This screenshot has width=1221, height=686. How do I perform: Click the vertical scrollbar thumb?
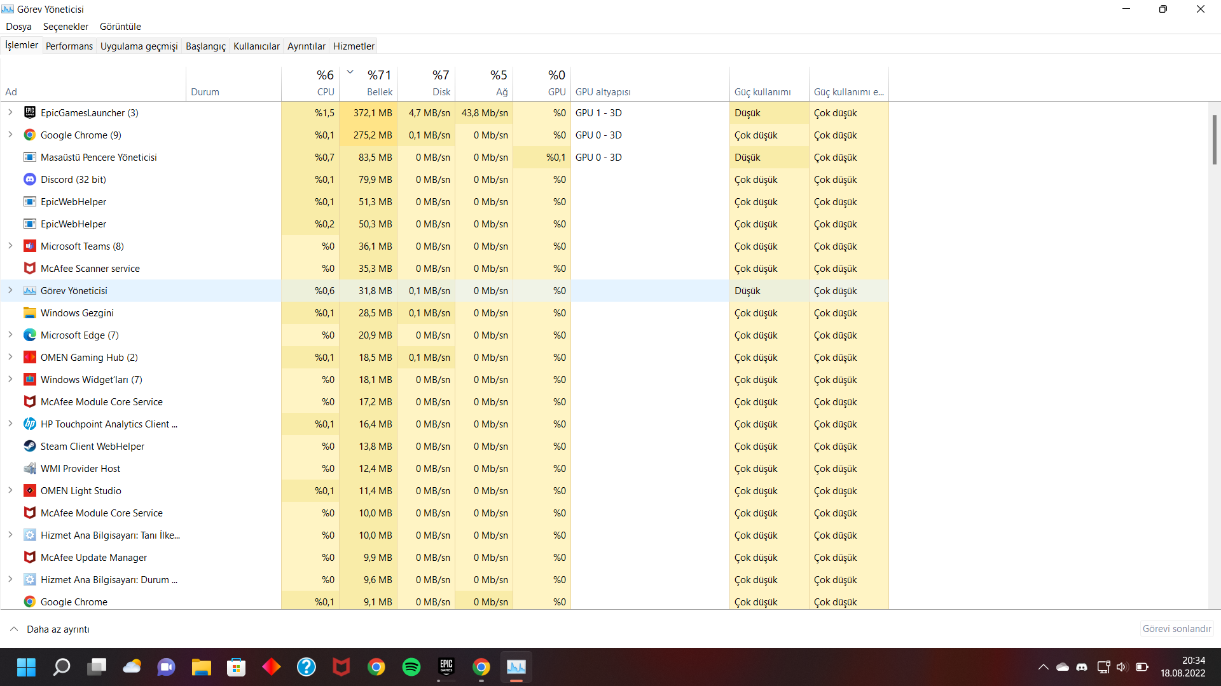pos(1214,140)
